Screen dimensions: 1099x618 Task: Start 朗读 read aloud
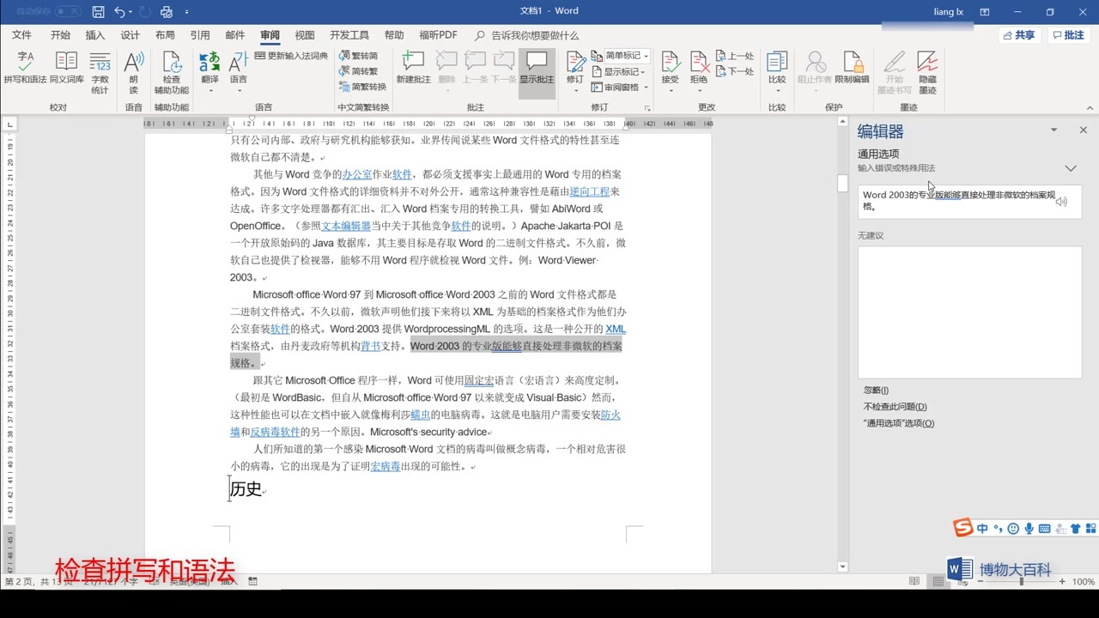click(133, 72)
